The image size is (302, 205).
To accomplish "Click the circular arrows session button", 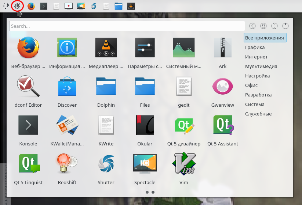I will tap(274, 26).
